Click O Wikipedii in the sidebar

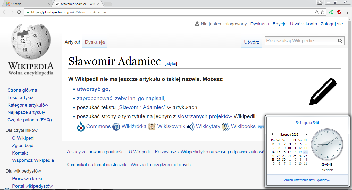(x=24, y=138)
